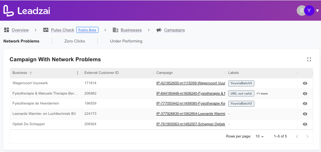Open the Business column options menu

tap(77, 73)
